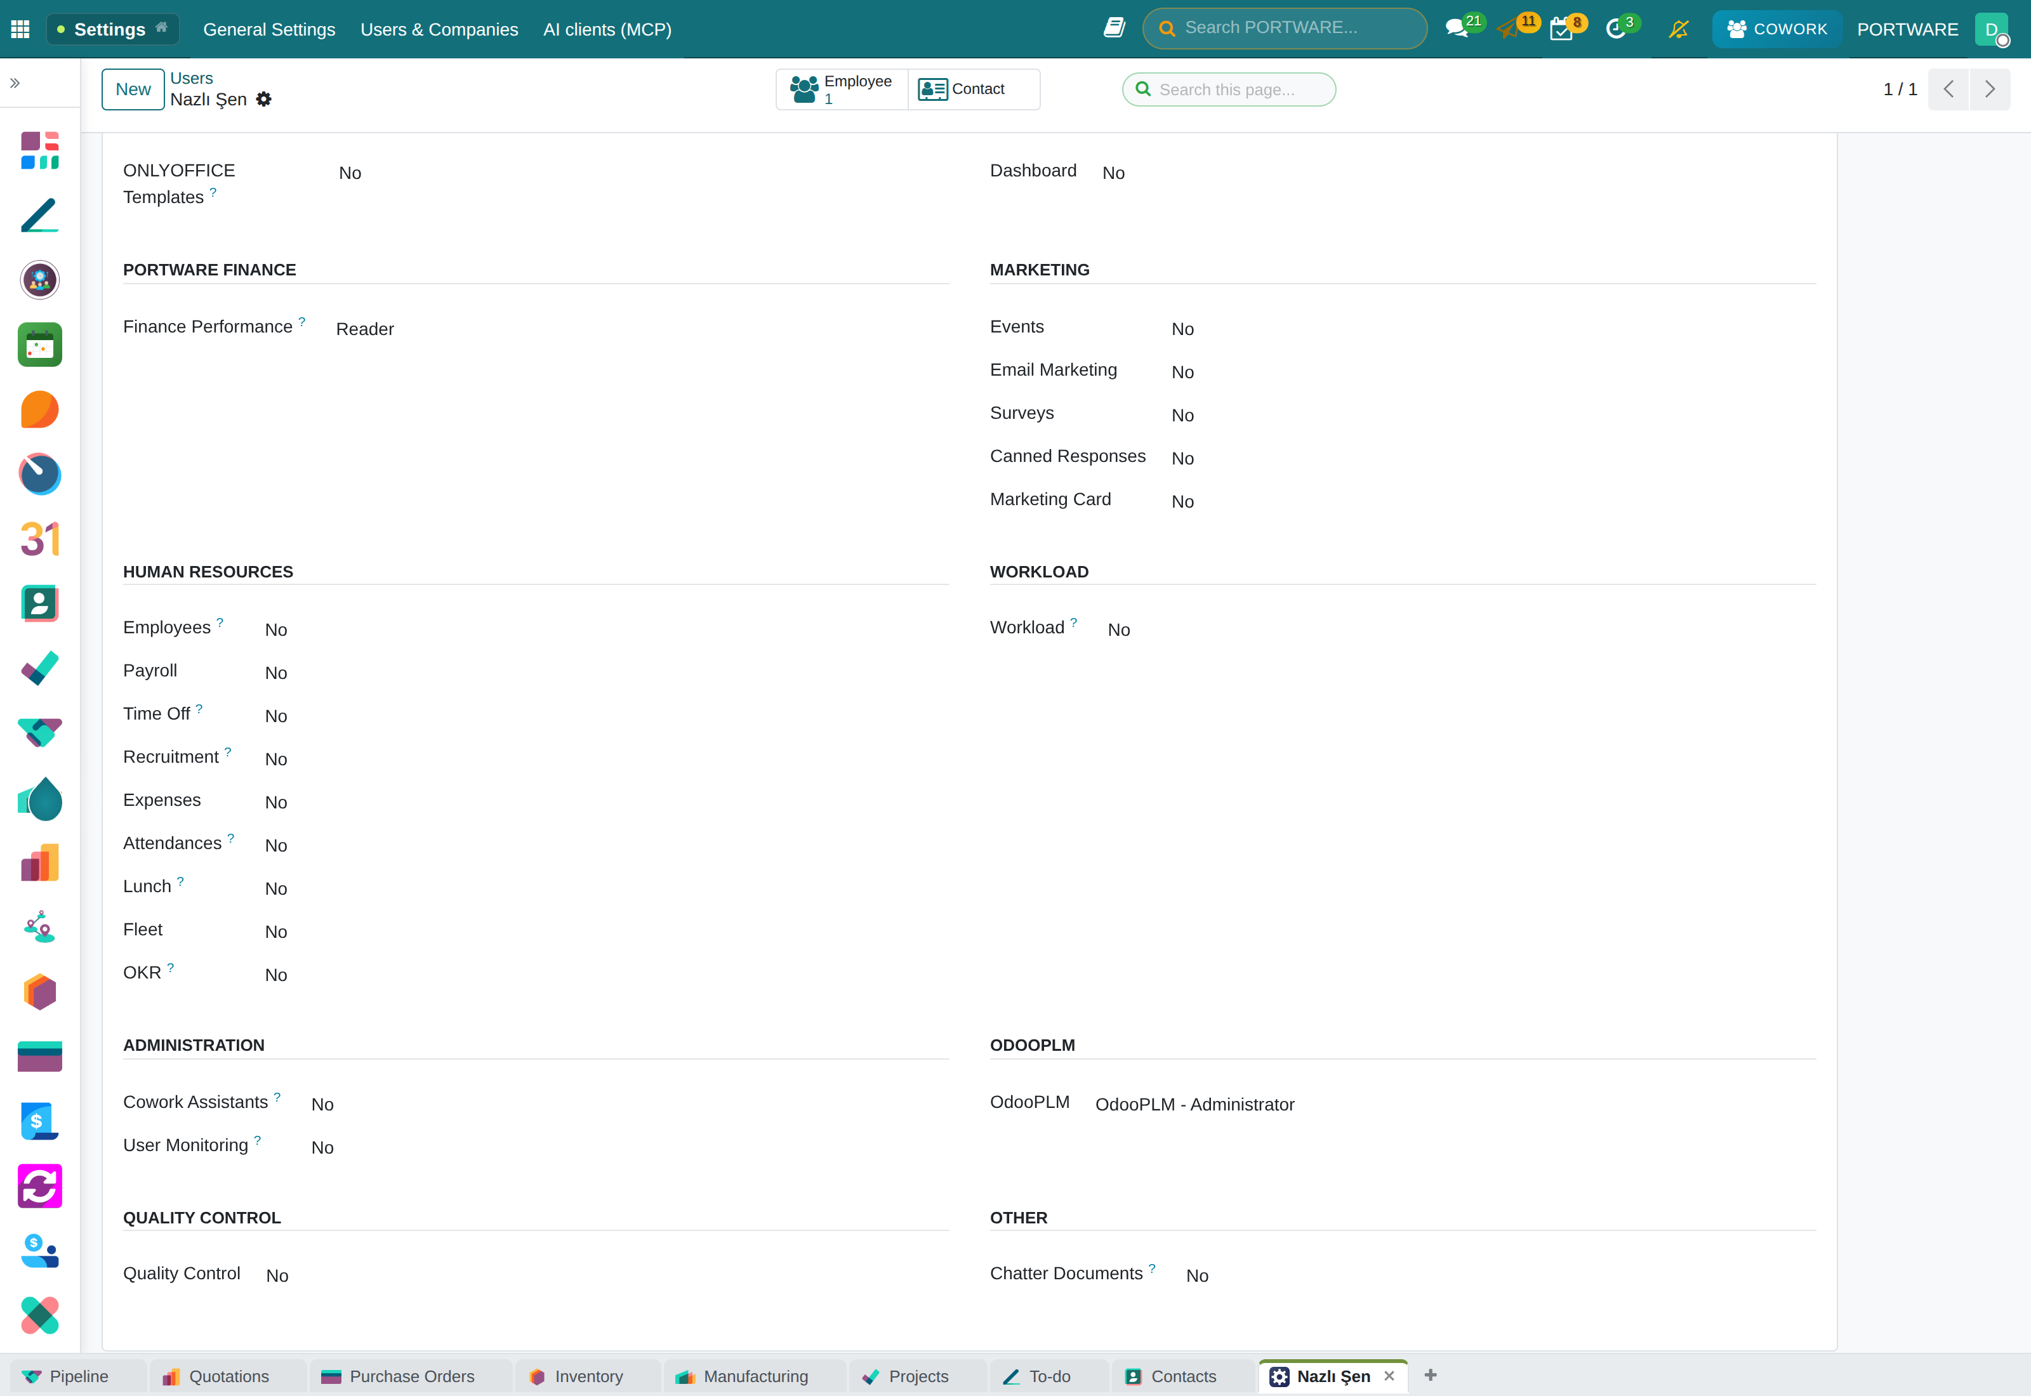Click the muted notification bell icon
Image resolution: width=2031 pixels, height=1396 pixels.
point(1679,29)
